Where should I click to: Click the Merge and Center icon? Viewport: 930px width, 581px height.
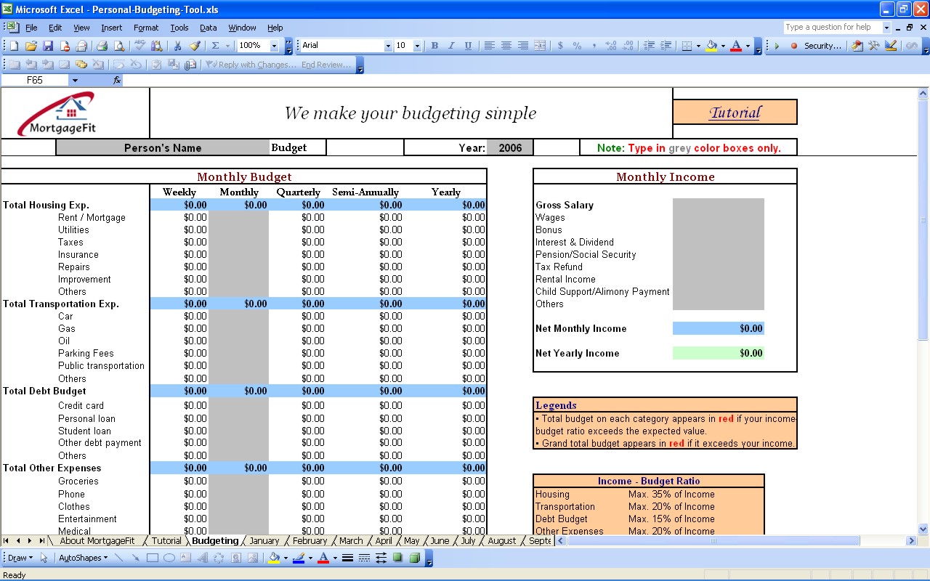click(540, 46)
